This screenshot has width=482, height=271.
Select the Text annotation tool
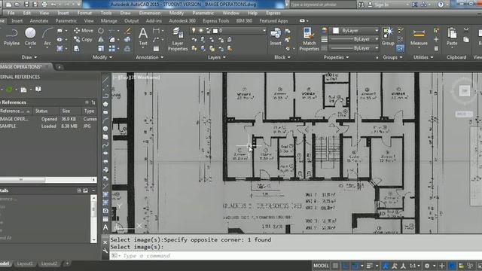point(143,37)
